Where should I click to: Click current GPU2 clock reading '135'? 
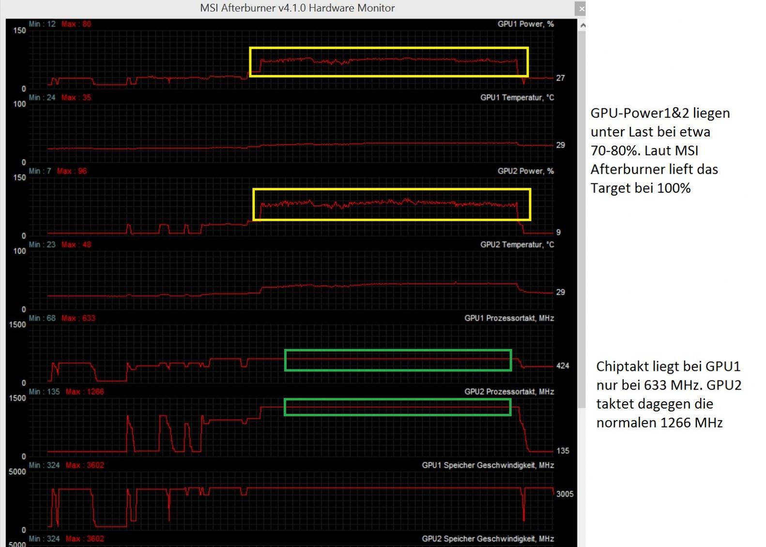click(x=563, y=451)
